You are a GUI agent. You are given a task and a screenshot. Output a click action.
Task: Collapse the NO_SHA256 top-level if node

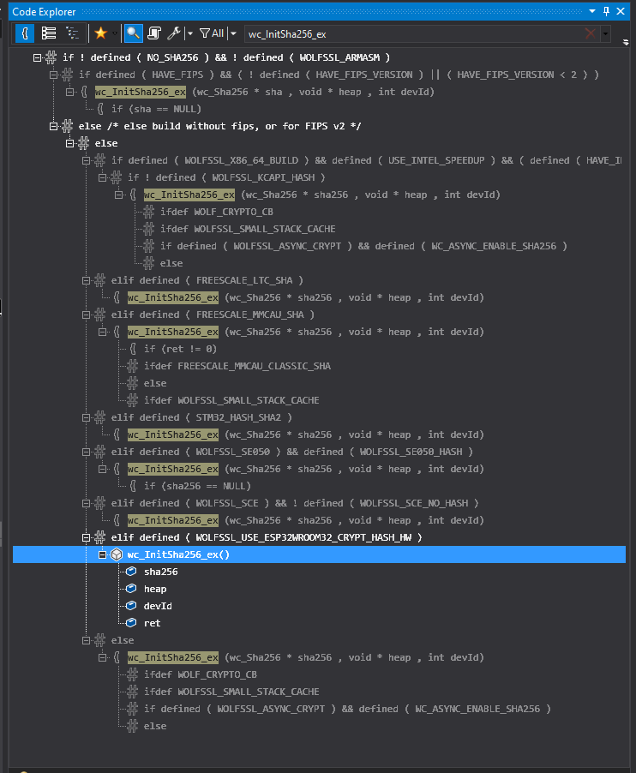click(x=37, y=57)
